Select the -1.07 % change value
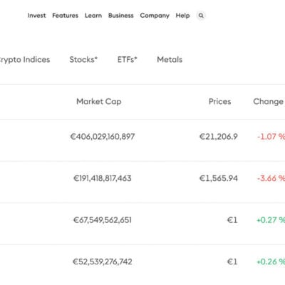The width and height of the screenshot is (285, 285). 271,137
